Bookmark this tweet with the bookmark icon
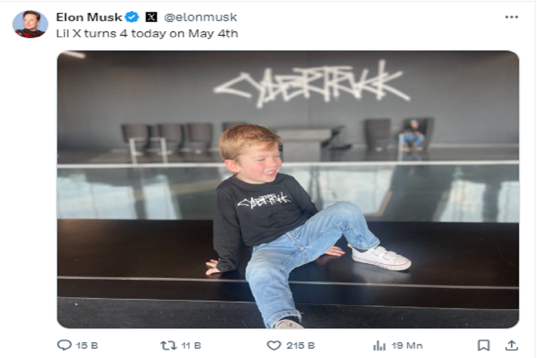This screenshot has height=358, width=537. point(483,345)
